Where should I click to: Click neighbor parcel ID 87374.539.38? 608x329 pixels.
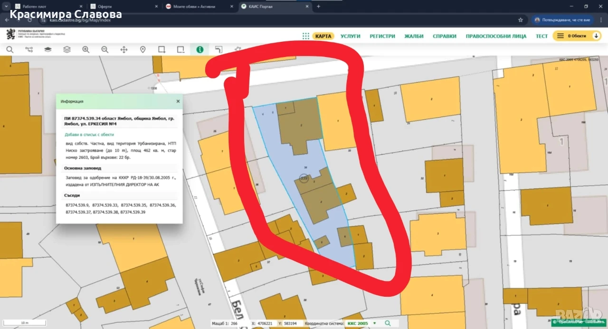point(105,212)
